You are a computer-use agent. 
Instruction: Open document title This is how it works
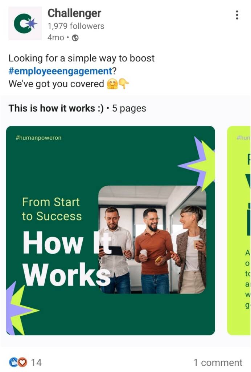coord(56,108)
